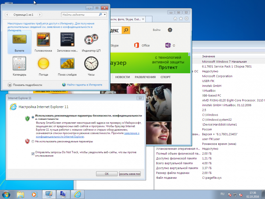Click the ask me later button
Image resolution: width=265 pixels, height=199 pixels.
click(130, 174)
